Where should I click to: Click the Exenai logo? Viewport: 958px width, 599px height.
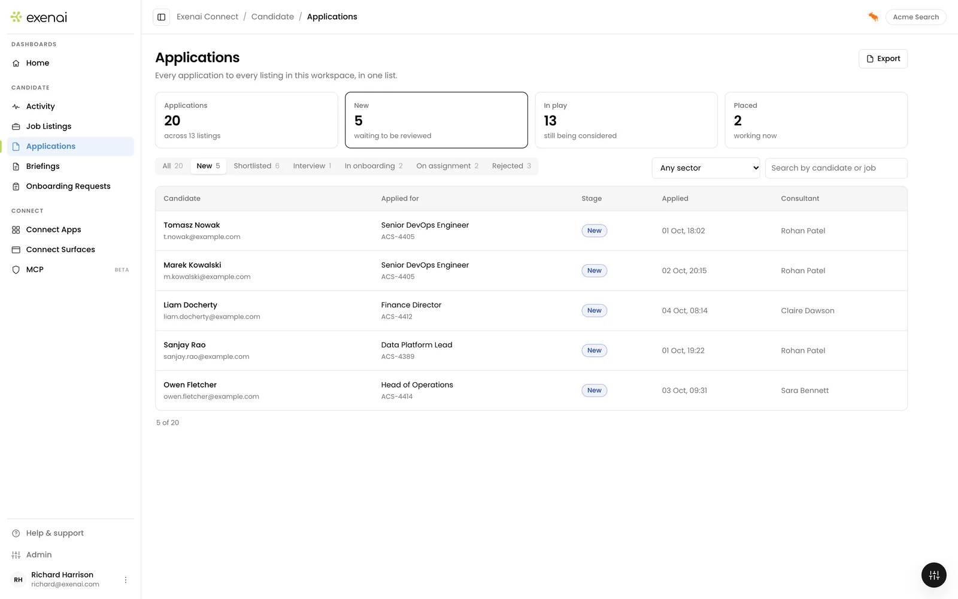tap(39, 17)
